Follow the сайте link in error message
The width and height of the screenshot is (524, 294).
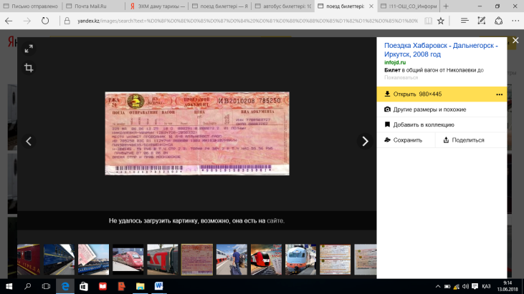point(275,220)
